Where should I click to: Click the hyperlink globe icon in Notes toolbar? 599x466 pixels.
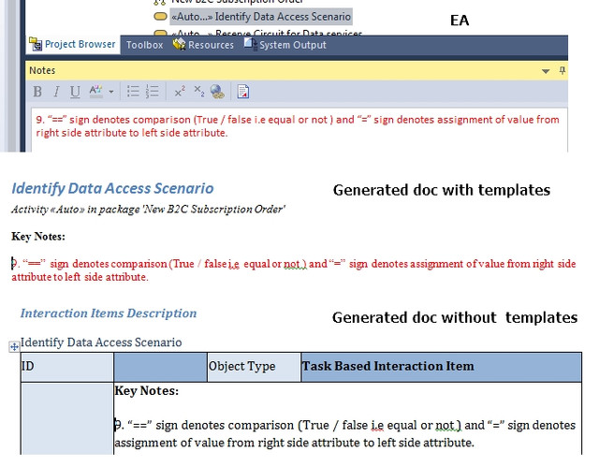(217, 92)
